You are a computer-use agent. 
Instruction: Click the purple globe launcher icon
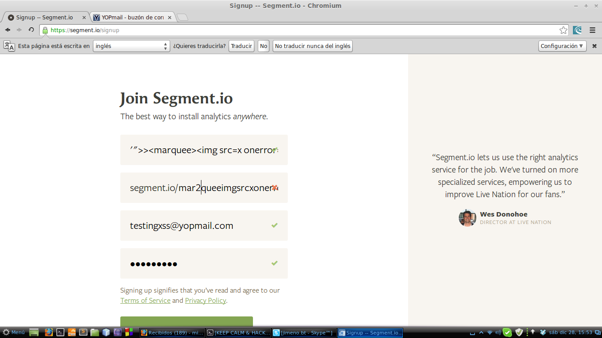[x=118, y=332]
